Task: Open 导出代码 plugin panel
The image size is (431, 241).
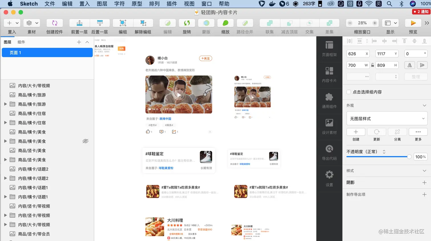Action: tap(329, 153)
